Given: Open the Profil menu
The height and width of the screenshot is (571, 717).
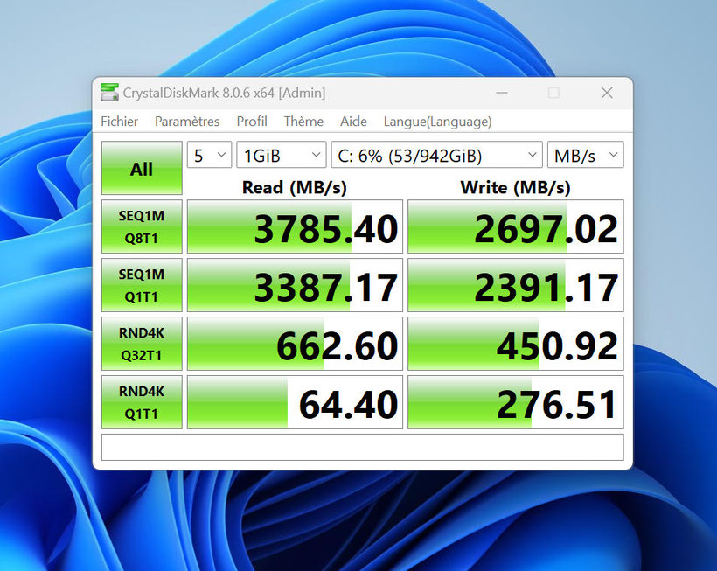Looking at the screenshot, I should coord(252,122).
